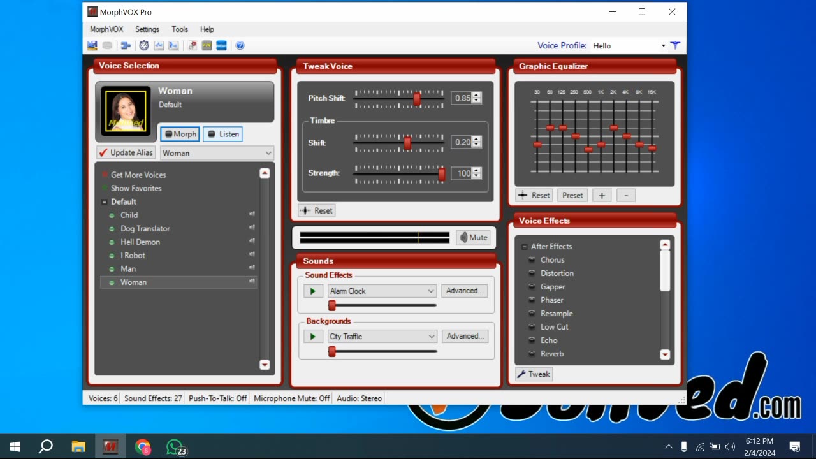Click the stopwatch icon in the toolbar
Image resolution: width=816 pixels, height=459 pixels.
[x=144, y=45]
